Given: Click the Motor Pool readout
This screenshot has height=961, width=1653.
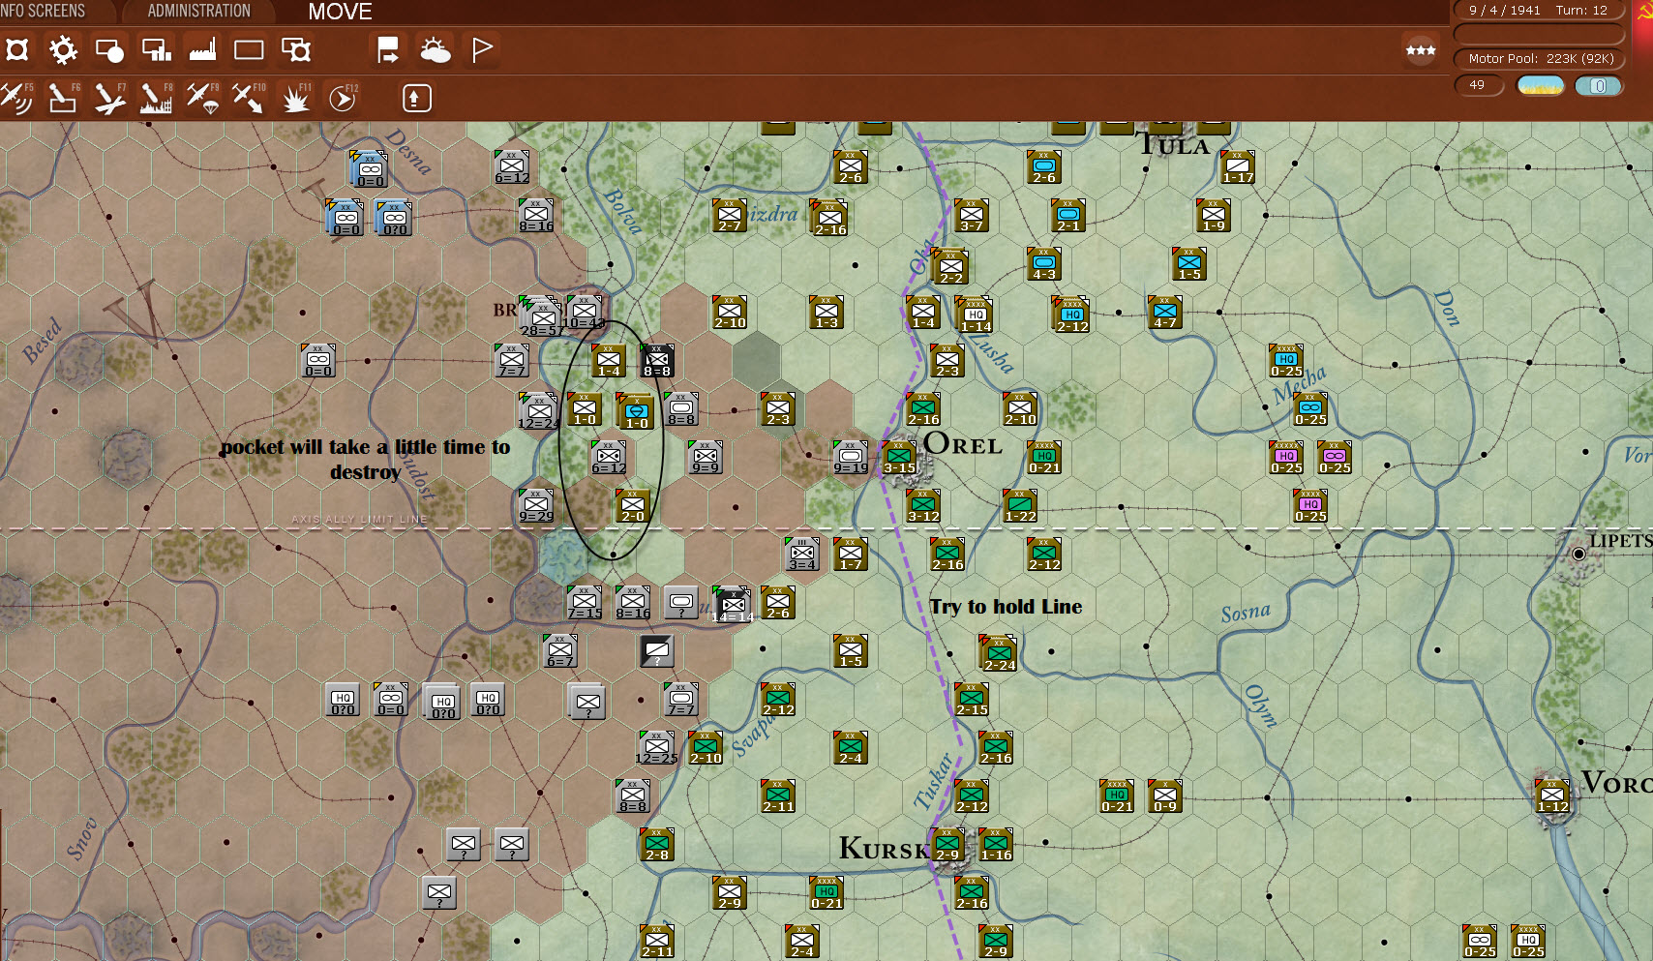Looking at the screenshot, I should click(1541, 59).
